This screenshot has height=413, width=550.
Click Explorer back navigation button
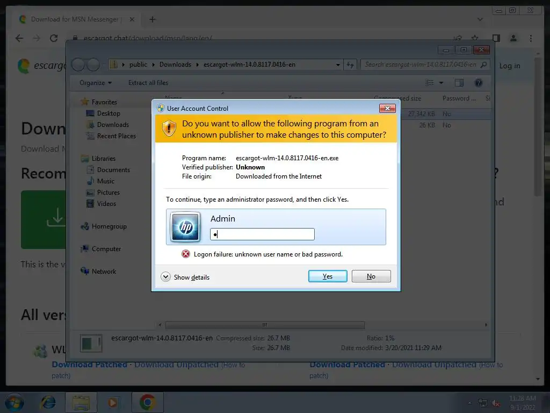click(x=78, y=65)
